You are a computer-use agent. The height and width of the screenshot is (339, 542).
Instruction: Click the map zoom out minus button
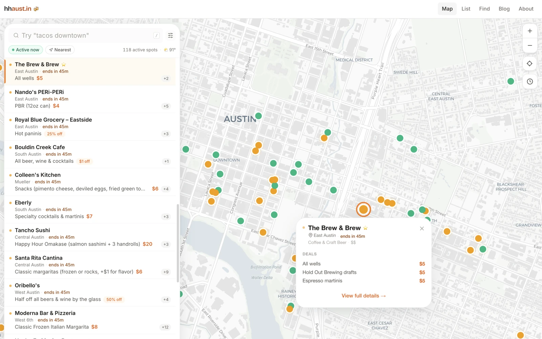[530, 45]
